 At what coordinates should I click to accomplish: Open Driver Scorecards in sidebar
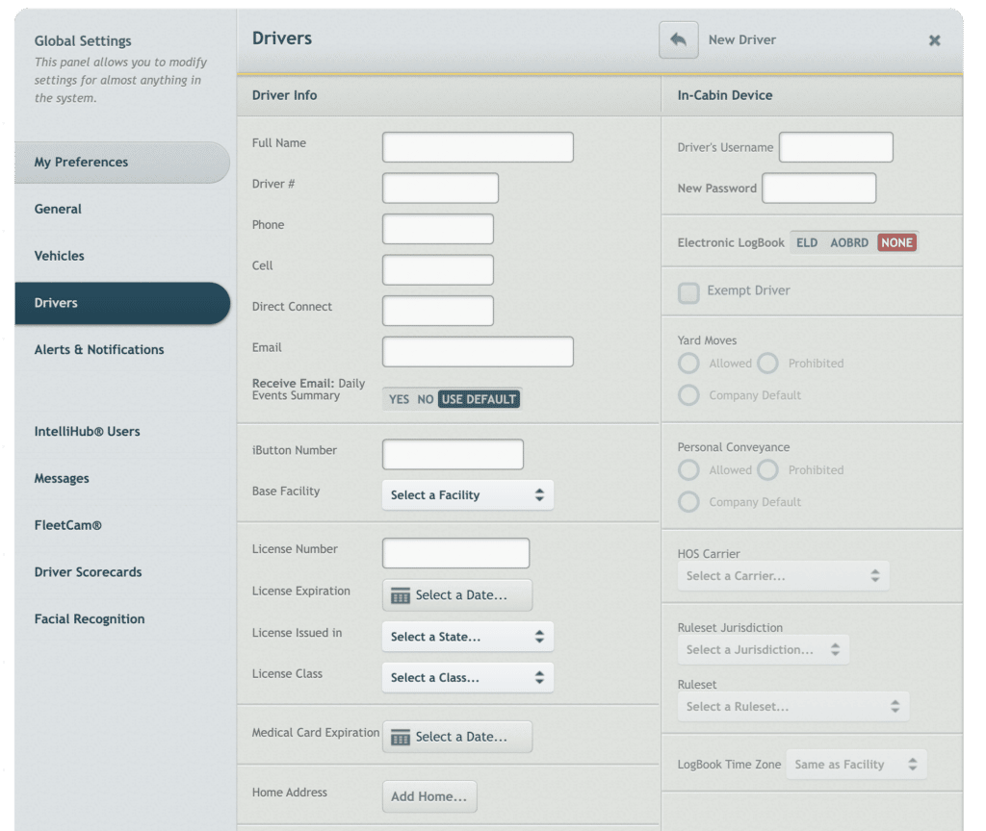88,572
